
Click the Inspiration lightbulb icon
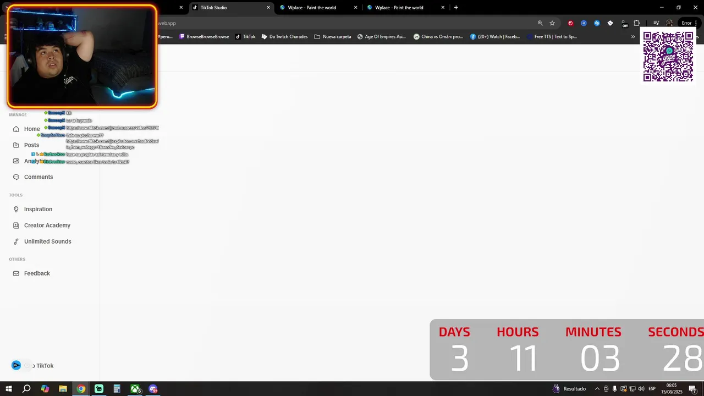(16, 210)
